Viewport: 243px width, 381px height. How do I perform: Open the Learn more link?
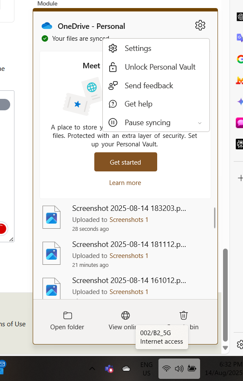click(x=125, y=183)
